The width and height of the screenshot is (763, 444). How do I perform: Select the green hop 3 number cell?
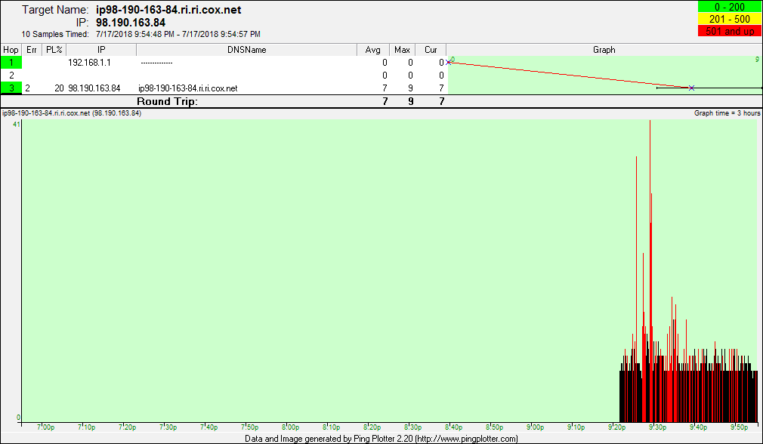pyautogui.click(x=11, y=88)
